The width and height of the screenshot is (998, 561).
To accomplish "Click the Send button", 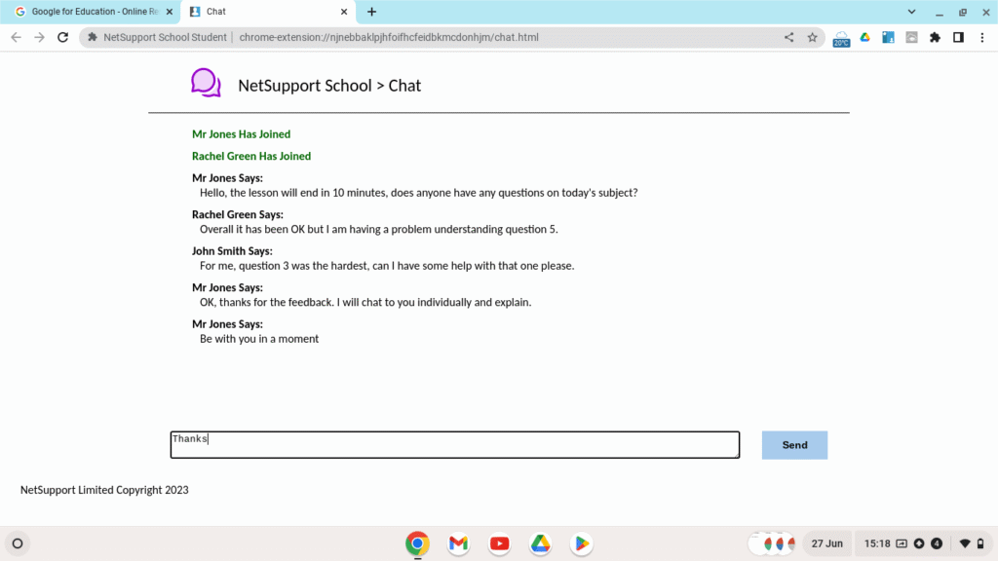I will (x=794, y=445).
